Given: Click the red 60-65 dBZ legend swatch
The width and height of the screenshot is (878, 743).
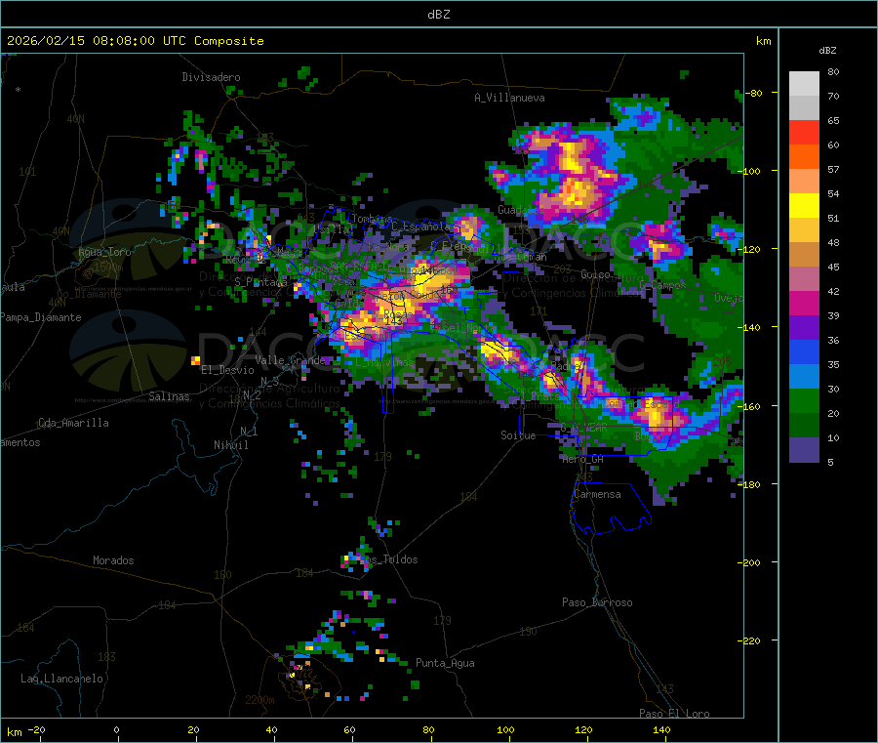Looking at the screenshot, I should [804, 132].
